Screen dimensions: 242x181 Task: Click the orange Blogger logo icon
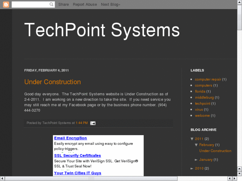[x=6, y=4]
